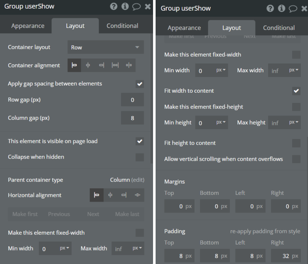Check Fit height to content
308x264 pixels.
296,143
